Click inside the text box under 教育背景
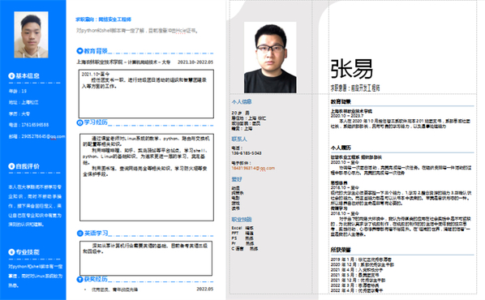Screen dimensions: 485x300 click(146, 94)
